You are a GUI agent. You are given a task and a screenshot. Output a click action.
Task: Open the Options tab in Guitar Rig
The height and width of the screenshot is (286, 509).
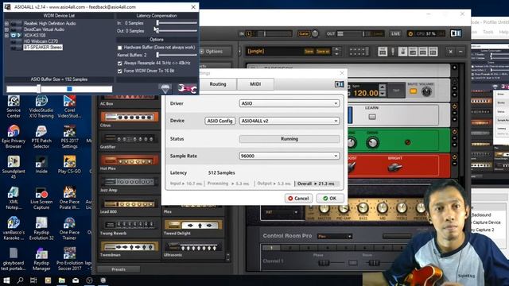tap(214, 51)
